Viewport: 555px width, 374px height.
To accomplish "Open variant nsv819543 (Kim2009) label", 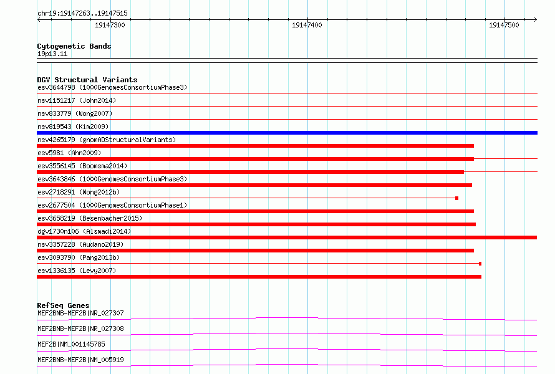I will coord(73,127).
